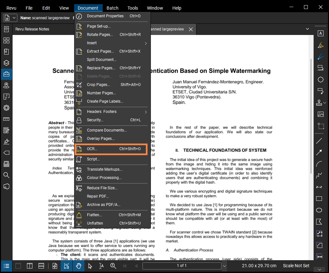Select the Ellipse markup tool
Image resolution: width=329 pixels, height=273 pixels.
(x=319, y=210)
